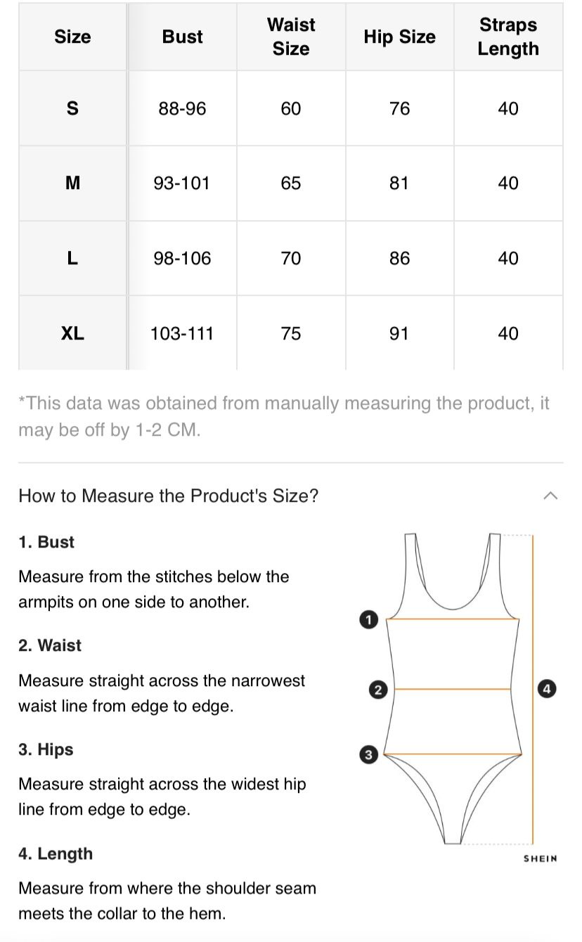Click the Waist Size column header
Screen dimensions: 582x942
pos(291,37)
